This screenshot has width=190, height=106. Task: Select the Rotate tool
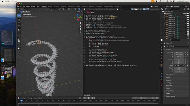click(19, 26)
